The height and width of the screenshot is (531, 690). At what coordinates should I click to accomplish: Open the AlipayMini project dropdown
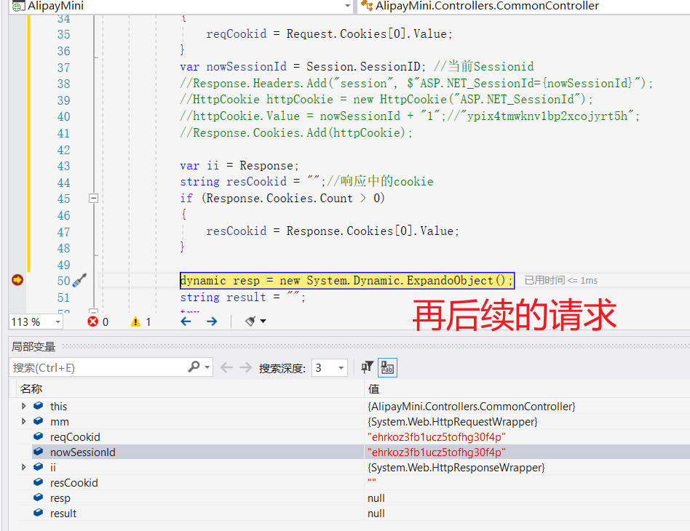(x=348, y=6)
